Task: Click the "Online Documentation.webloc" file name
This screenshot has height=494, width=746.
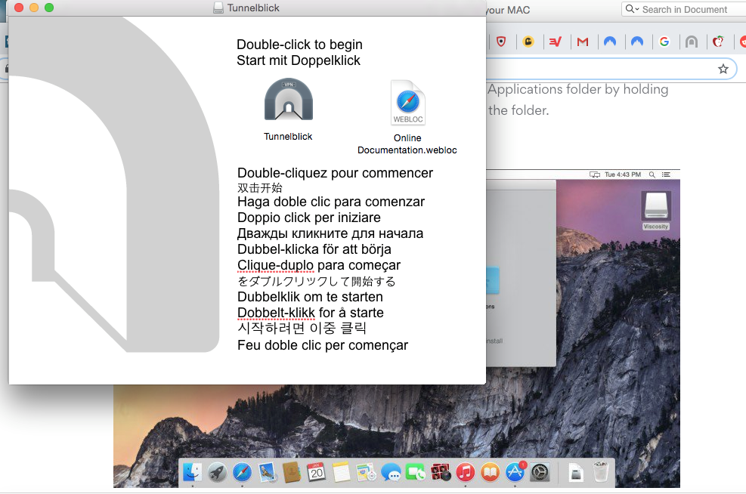Action: (407, 144)
